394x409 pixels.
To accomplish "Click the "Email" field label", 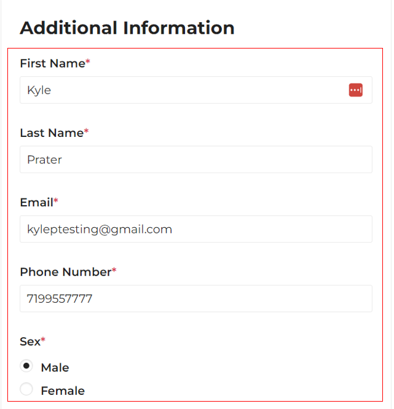I will click(36, 202).
